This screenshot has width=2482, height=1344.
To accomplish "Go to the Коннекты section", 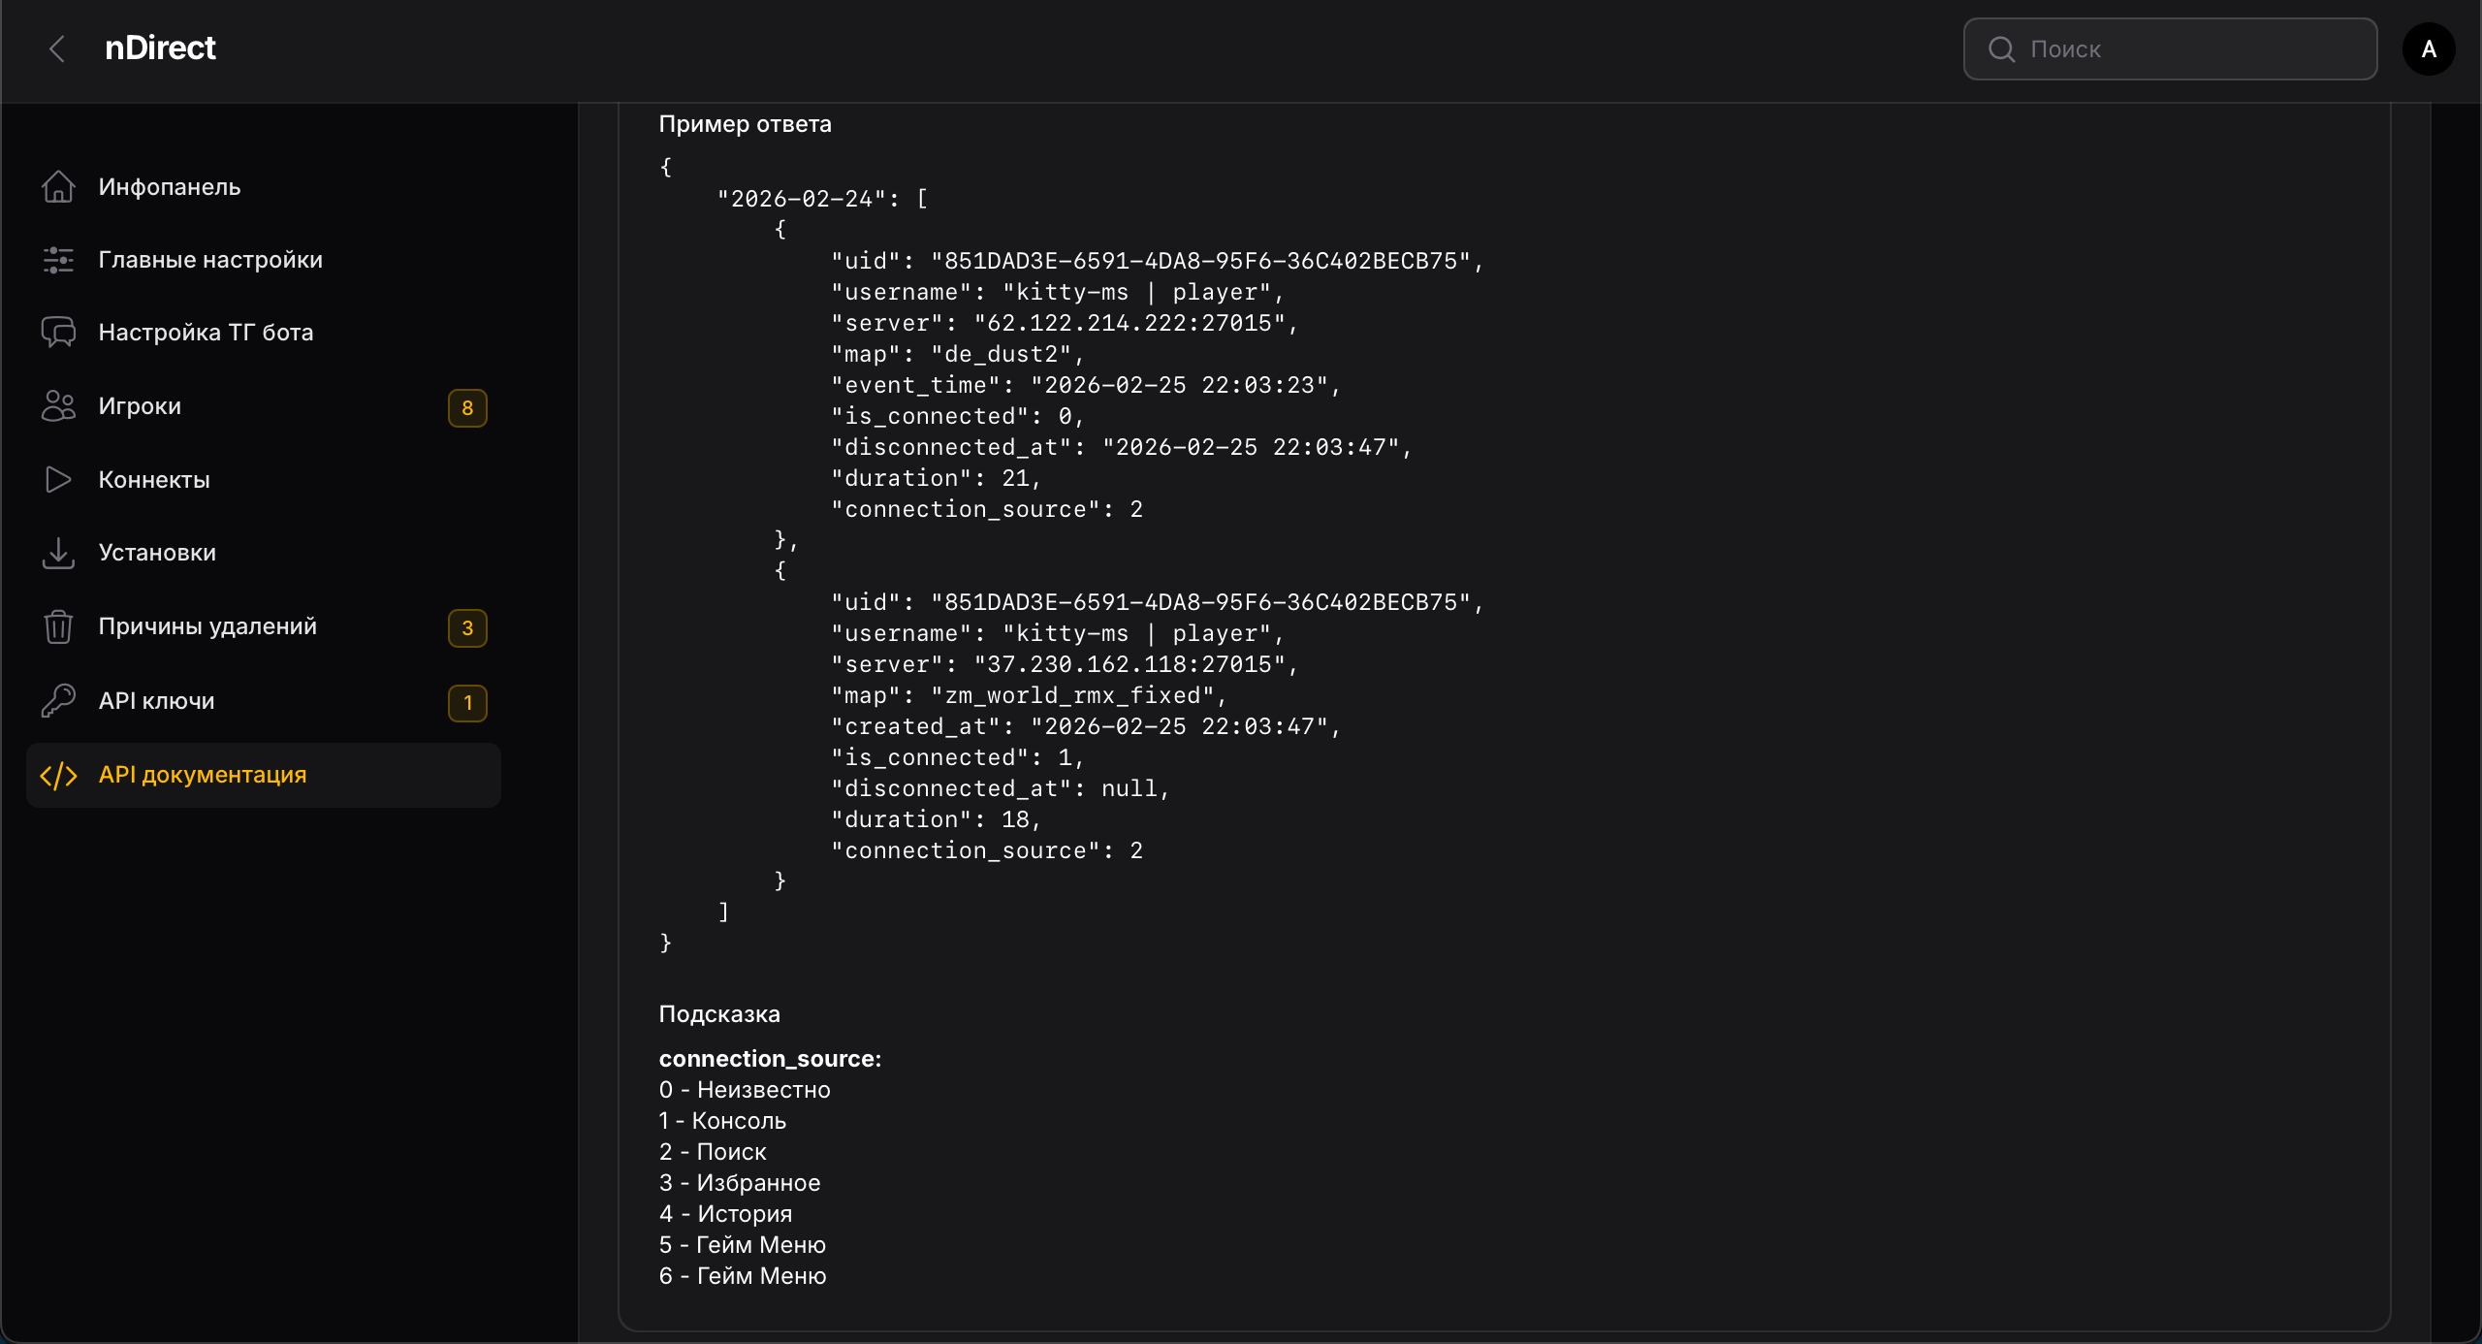I will [x=154, y=479].
